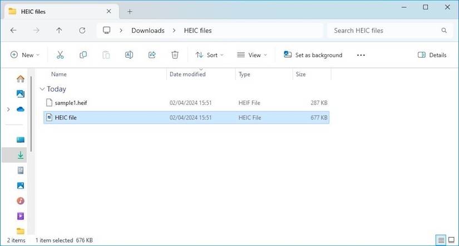Expand the Sort dropdown
This screenshot has height=246, width=459.
point(209,55)
